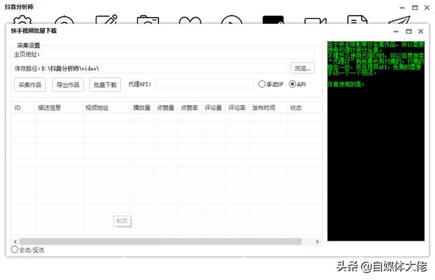This screenshot has height=280, width=435.
Task: Click the 状态 column header
Action: coord(304,107)
